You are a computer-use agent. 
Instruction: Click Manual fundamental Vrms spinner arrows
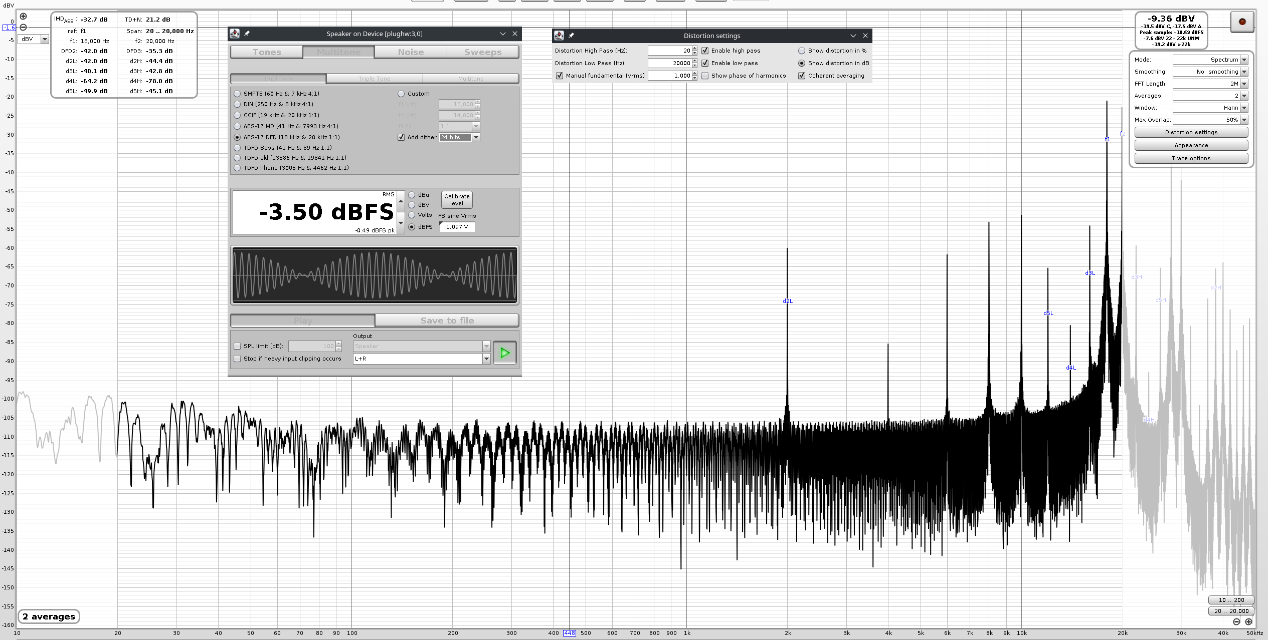click(694, 76)
